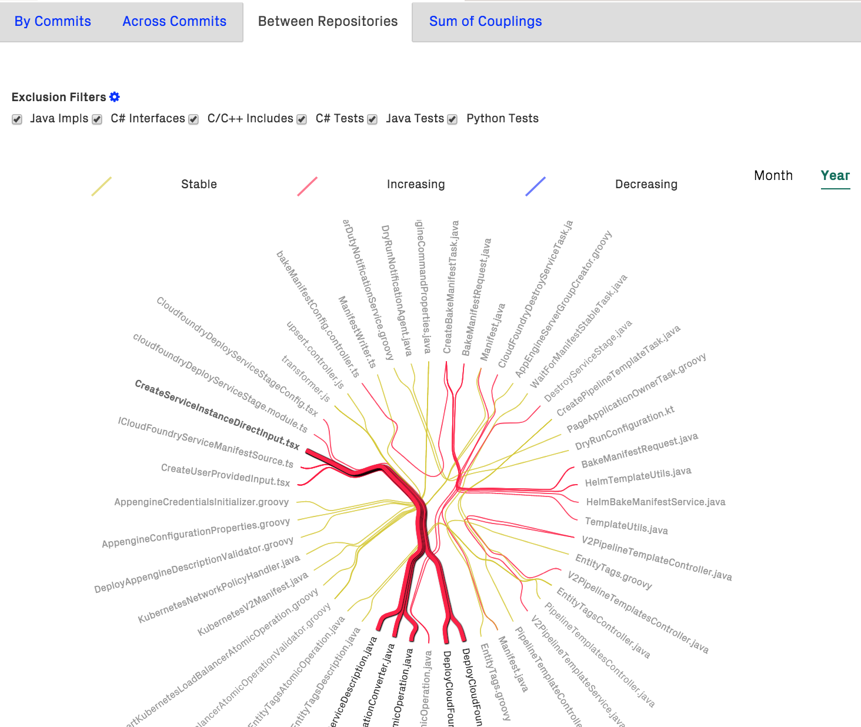Select CloudfoundryDeployServiceStageConfig.tsx node

[x=237, y=356]
